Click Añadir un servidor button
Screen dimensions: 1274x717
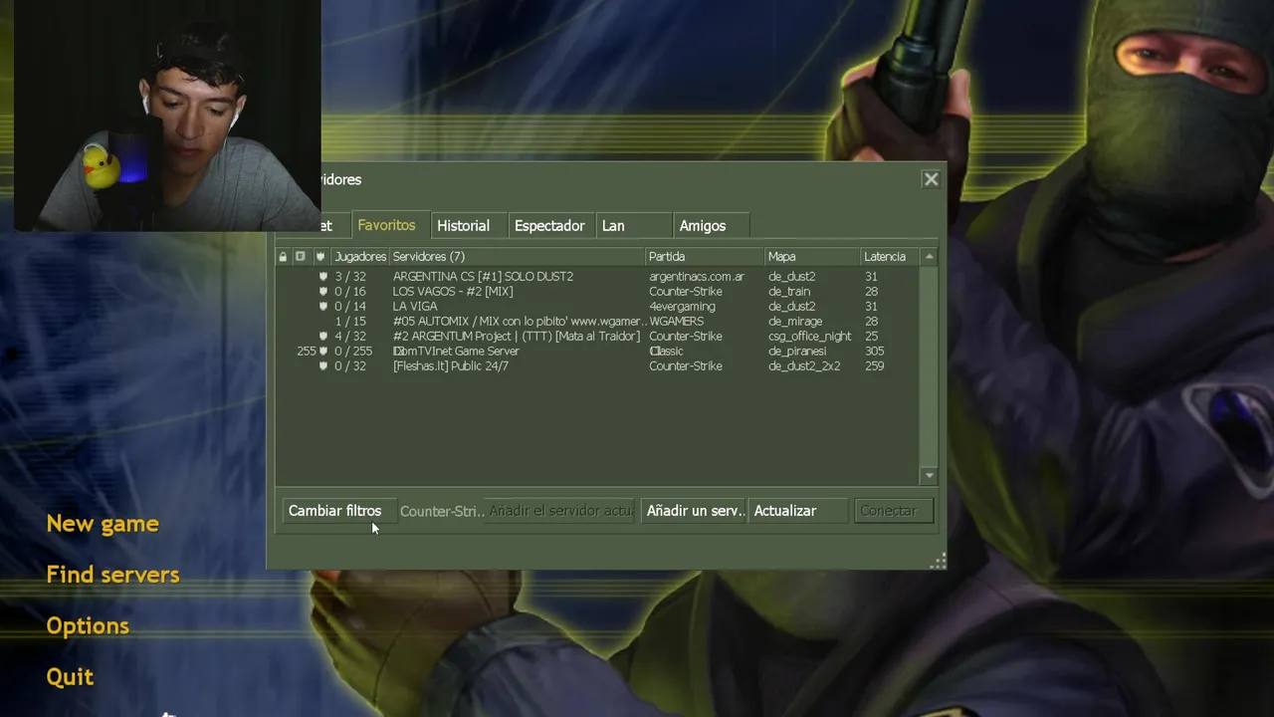[693, 511]
